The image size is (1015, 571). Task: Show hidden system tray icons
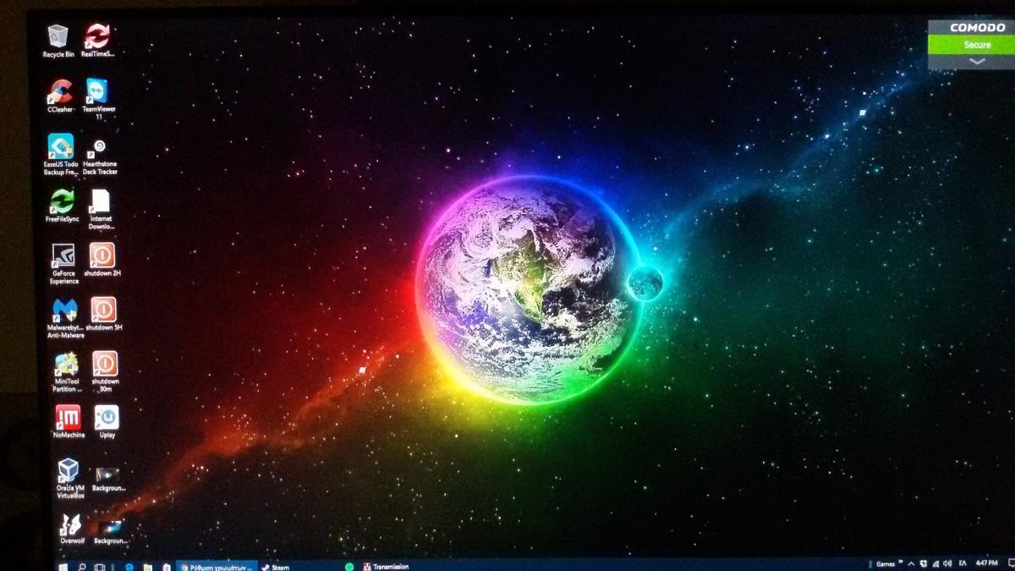coord(911,564)
